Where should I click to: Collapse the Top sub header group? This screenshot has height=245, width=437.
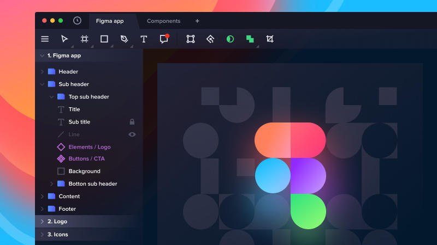51,97
